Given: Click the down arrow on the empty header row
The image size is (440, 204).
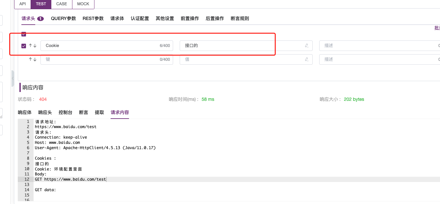Looking at the screenshot, I should tap(35, 59).
